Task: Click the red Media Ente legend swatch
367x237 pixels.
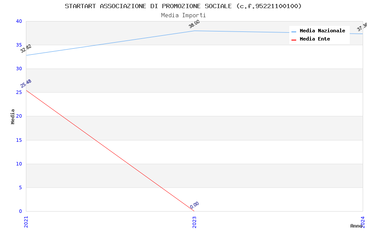Action: click(294, 40)
